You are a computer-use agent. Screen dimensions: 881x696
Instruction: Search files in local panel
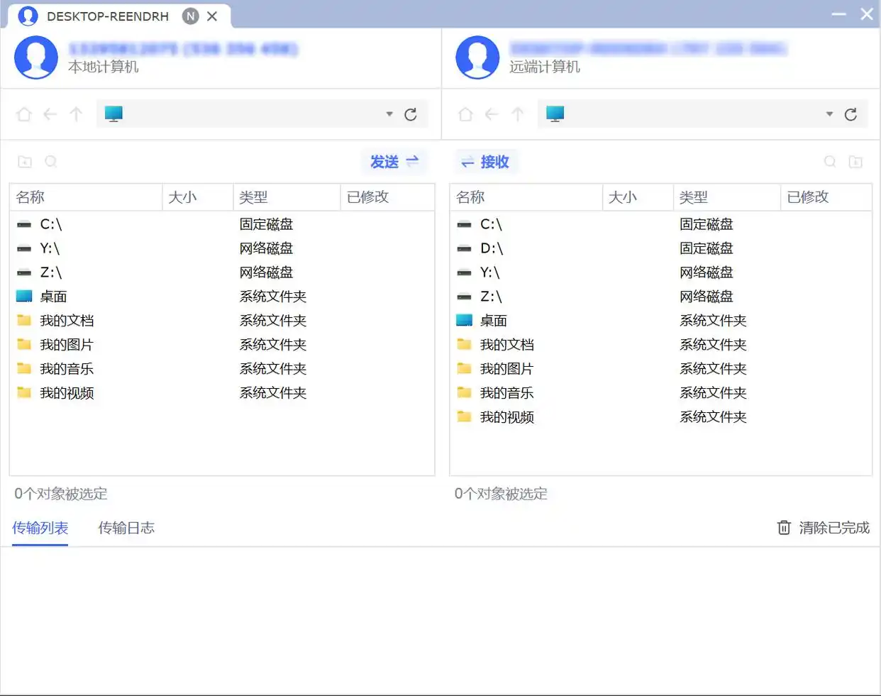pos(51,162)
